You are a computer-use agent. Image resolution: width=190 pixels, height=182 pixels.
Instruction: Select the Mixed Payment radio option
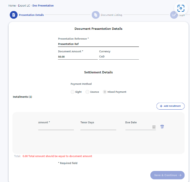point(105,92)
